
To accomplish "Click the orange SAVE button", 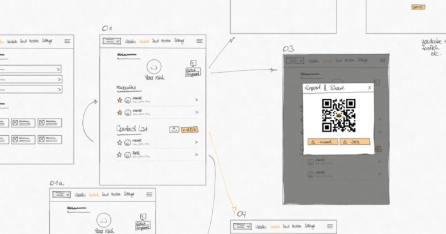I will point(418,7).
